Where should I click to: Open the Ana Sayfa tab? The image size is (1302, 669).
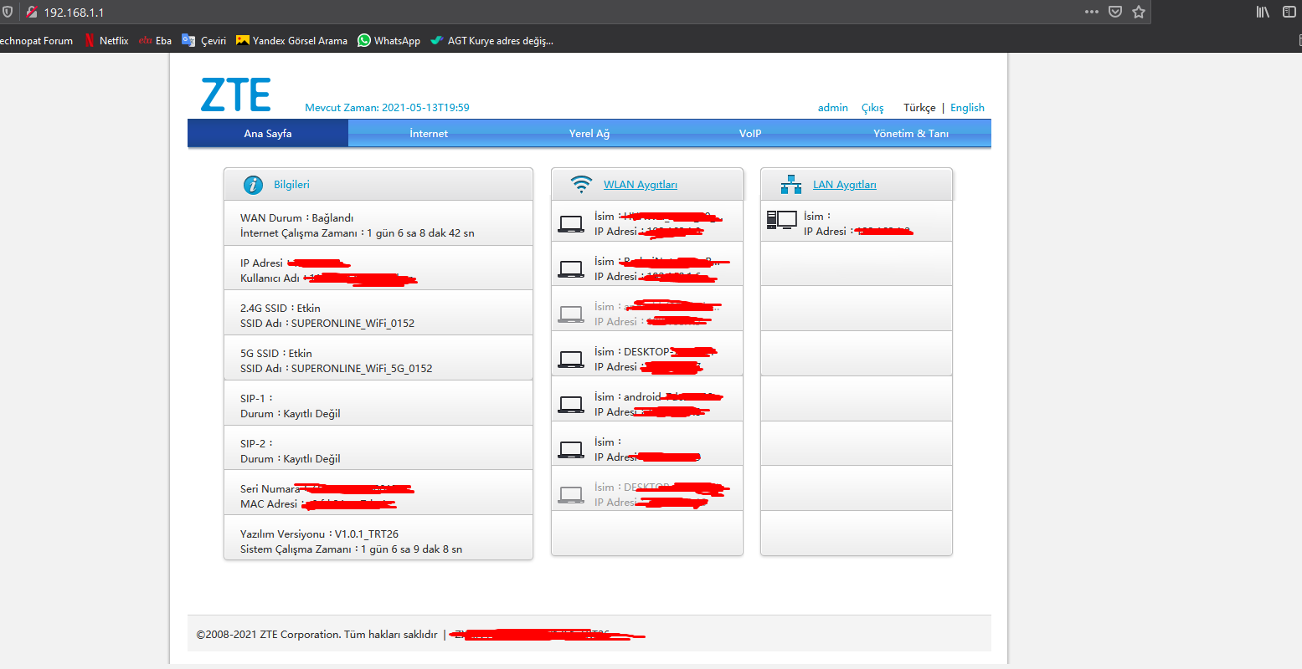(268, 134)
